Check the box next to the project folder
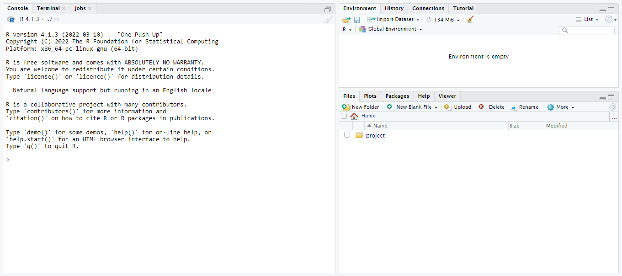This screenshot has height=276, width=622. point(347,135)
